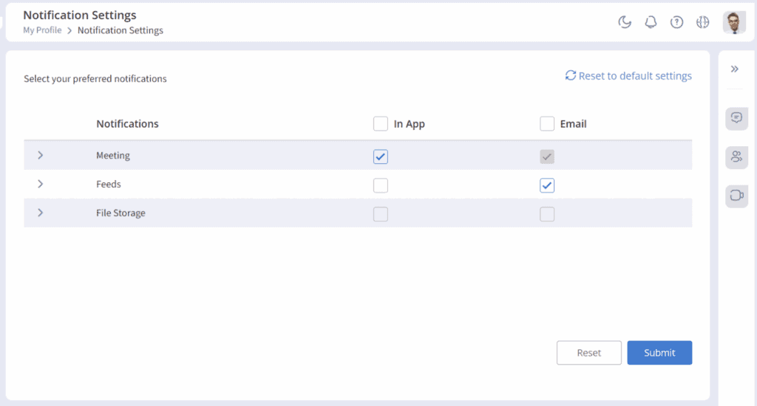Open the contacts icon in right sidebar
The image size is (757, 406).
click(x=736, y=156)
